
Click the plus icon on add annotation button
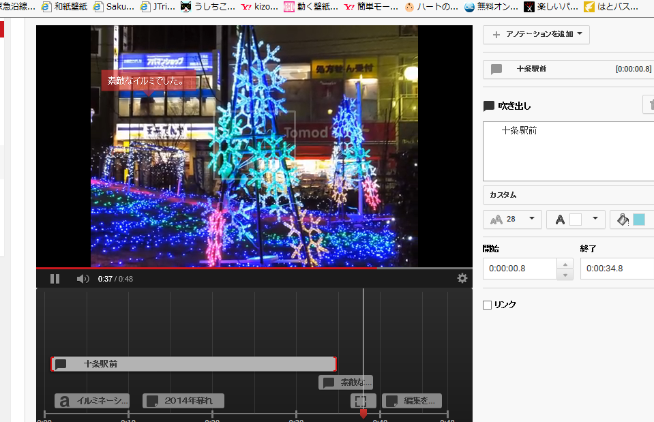coord(496,35)
